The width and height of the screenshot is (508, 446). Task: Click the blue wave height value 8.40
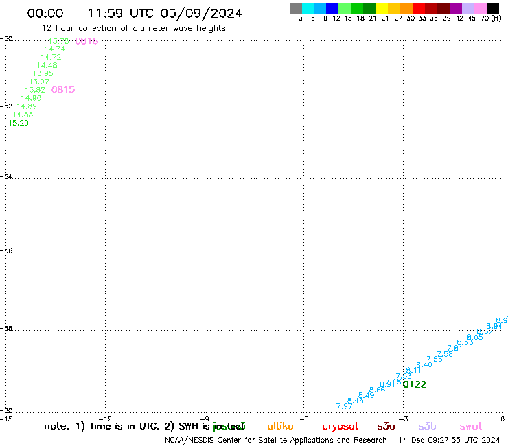(424, 365)
